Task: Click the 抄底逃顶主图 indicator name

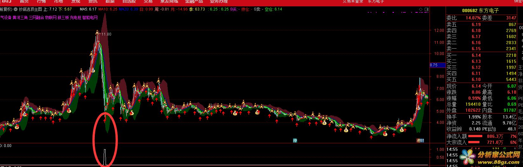Action: coord(30,9)
